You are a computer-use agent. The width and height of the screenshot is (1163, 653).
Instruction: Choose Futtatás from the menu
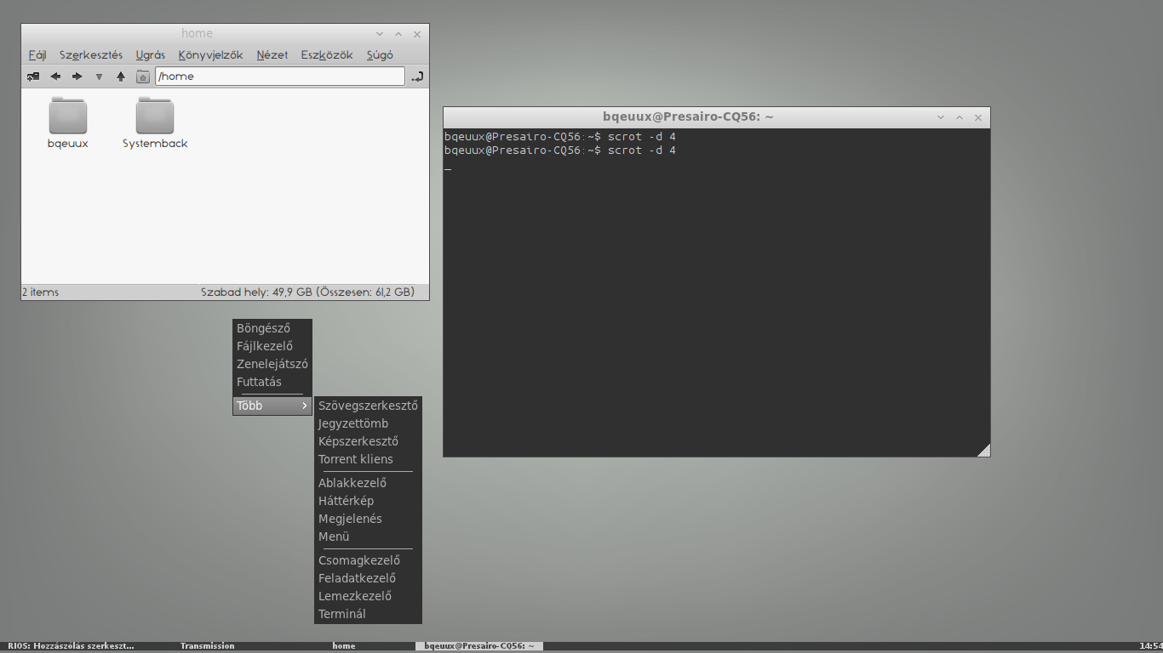click(272, 382)
